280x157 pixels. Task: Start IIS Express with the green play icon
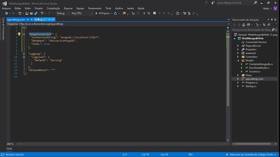click(x=96, y=14)
